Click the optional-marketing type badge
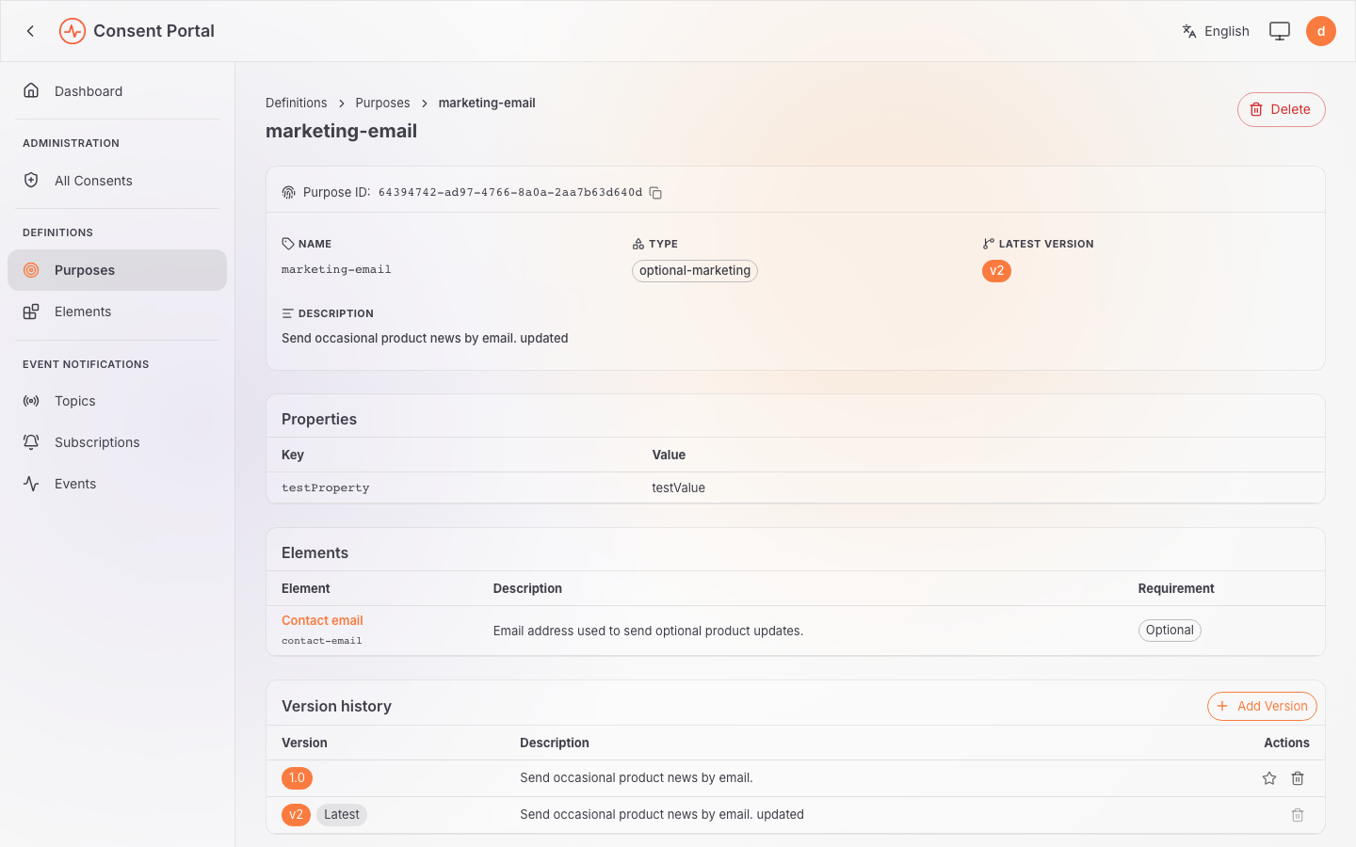Viewport: 1356px width, 847px height. point(695,271)
